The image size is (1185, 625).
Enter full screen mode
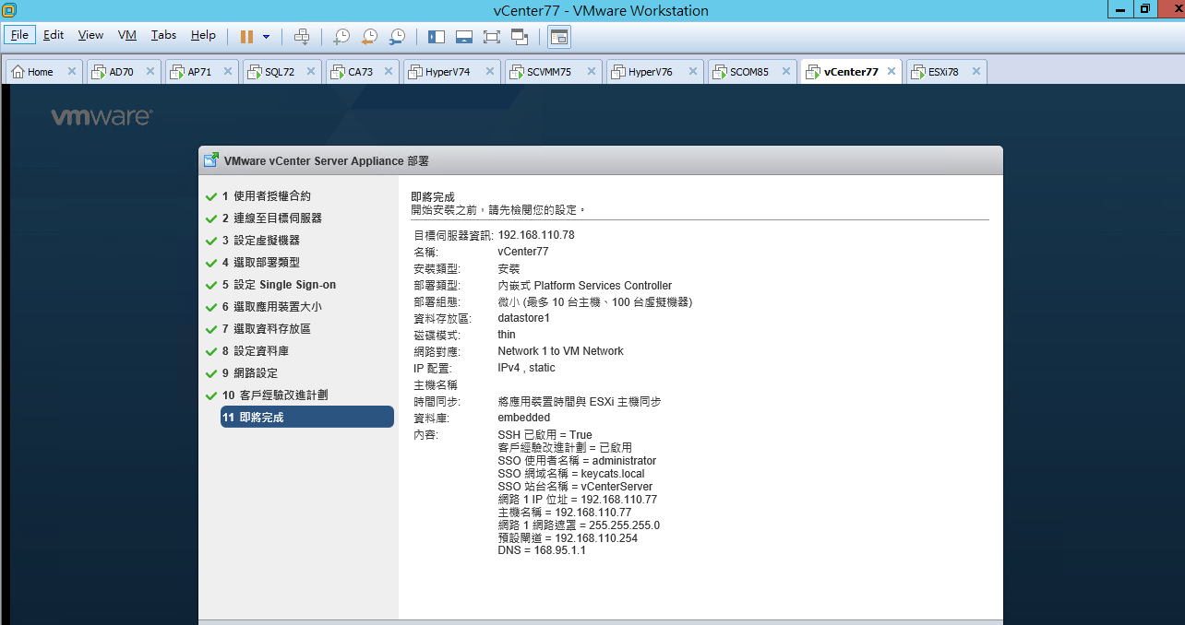tap(492, 36)
